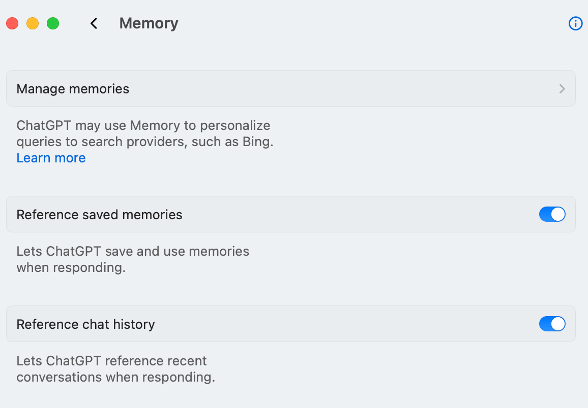The height and width of the screenshot is (408, 588).
Task: Turn off the Reference chat history switch
Action: [552, 324]
